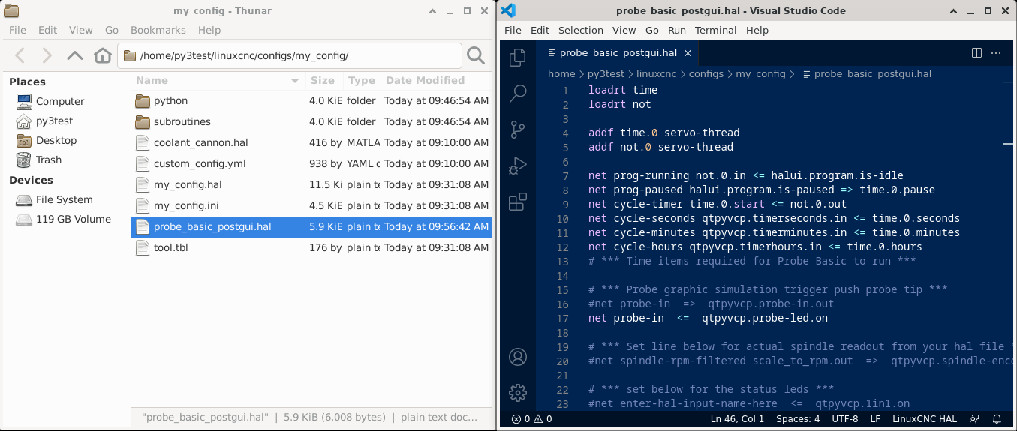The image size is (1017, 431).
Task: Change end of line sequence LF
Action: pyautogui.click(x=875, y=419)
